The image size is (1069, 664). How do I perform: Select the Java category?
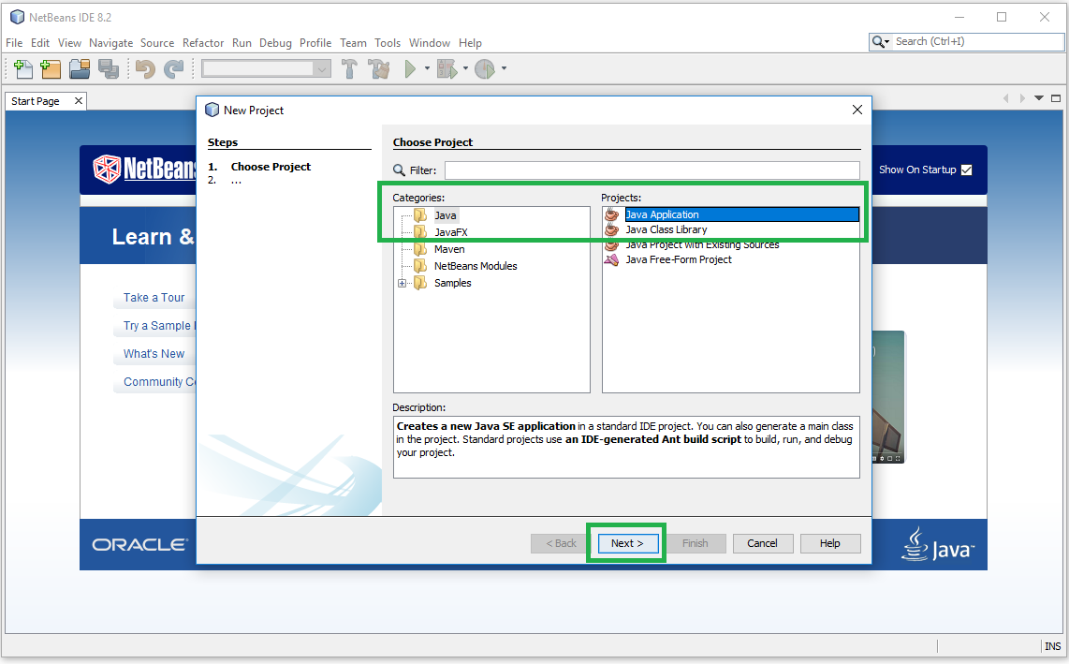[446, 215]
